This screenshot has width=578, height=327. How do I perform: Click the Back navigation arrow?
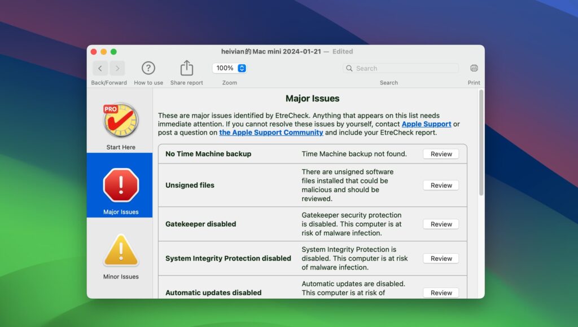pyautogui.click(x=100, y=68)
